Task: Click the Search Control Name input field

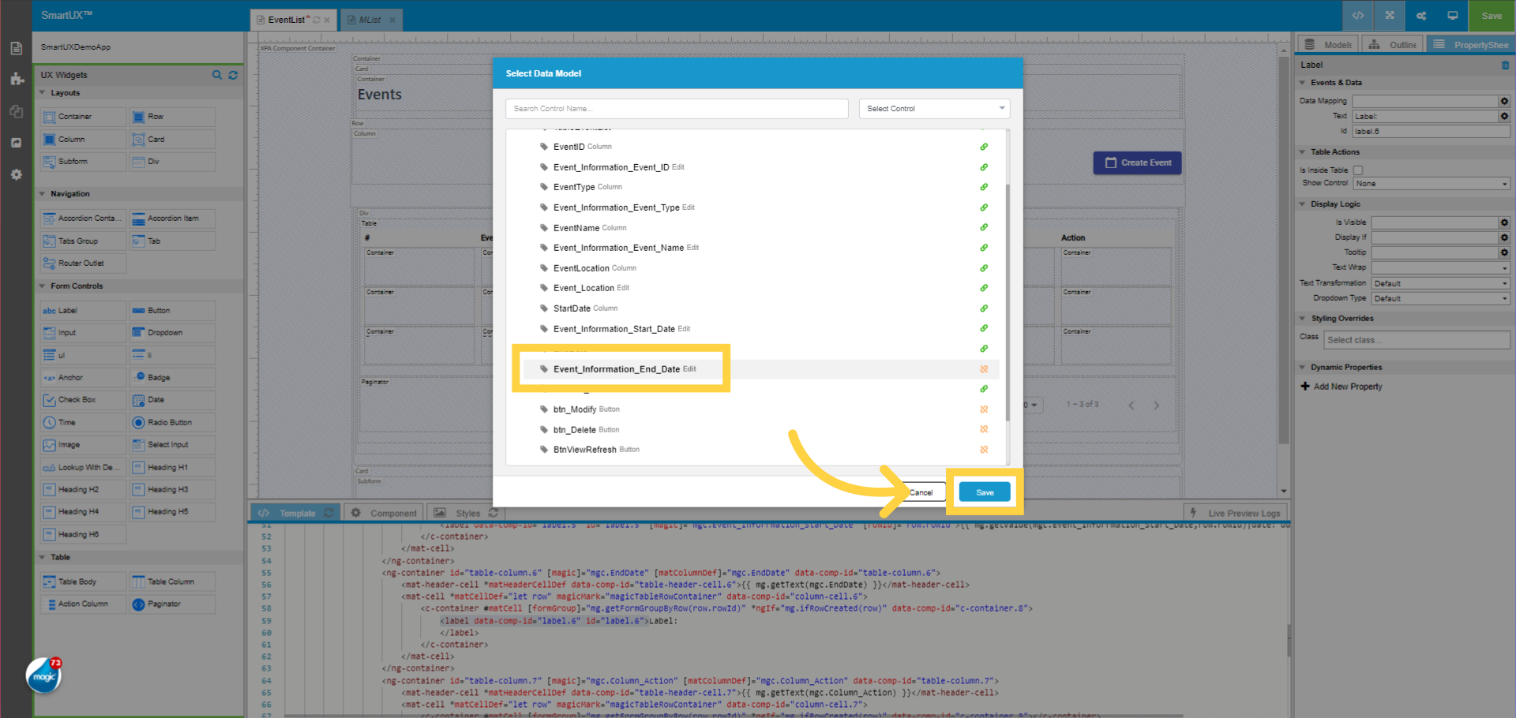Action: tap(676, 108)
